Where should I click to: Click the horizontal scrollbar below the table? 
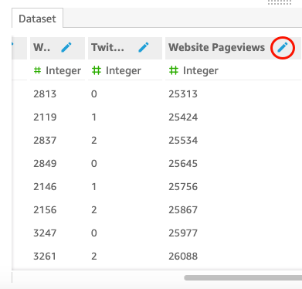tap(243, 277)
